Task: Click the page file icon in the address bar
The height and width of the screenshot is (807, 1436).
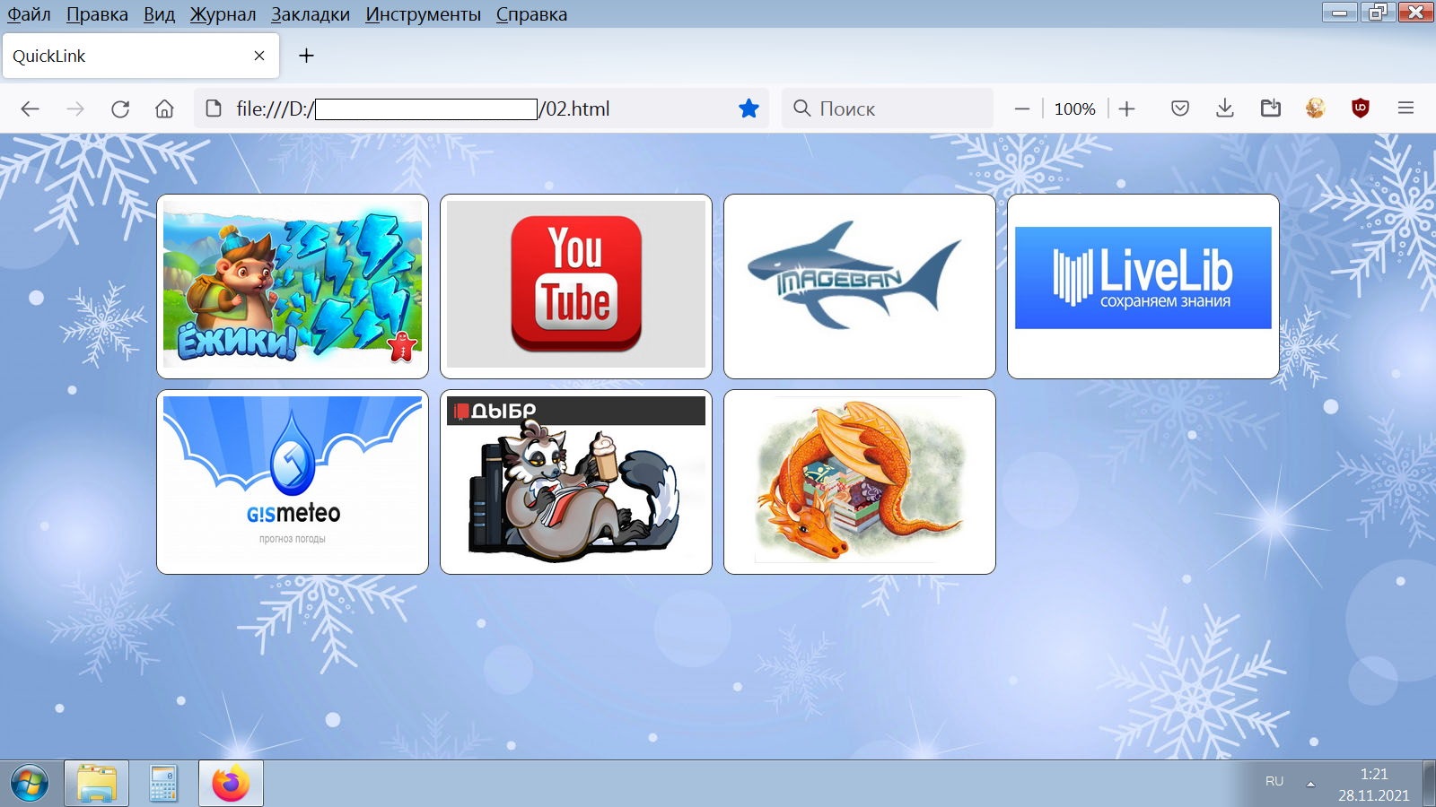Action: pos(214,108)
